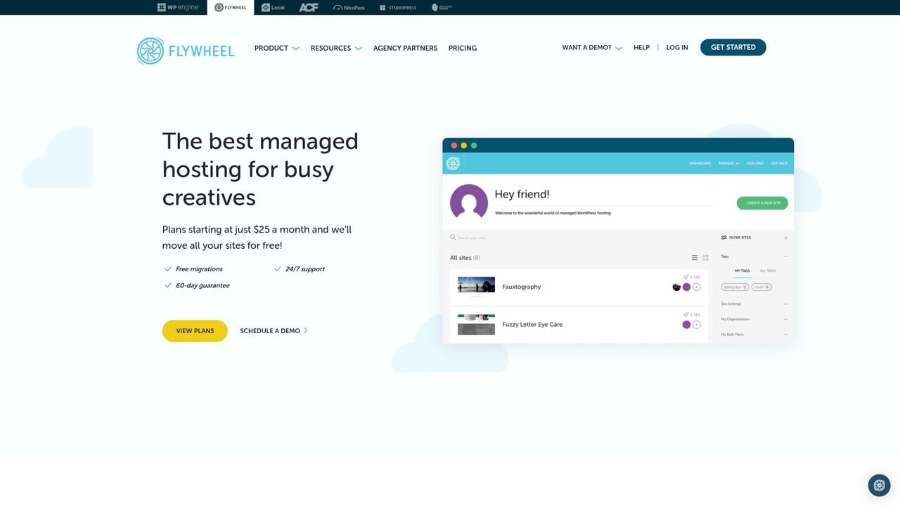Image resolution: width=900 pixels, height=506 pixels.
Task: Select the Flywheel logo in the navigation bar
Action: 186,50
